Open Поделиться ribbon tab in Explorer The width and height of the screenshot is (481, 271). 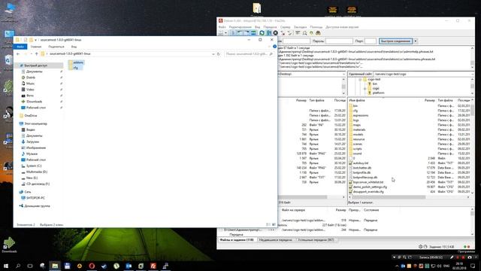pos(56,47)
